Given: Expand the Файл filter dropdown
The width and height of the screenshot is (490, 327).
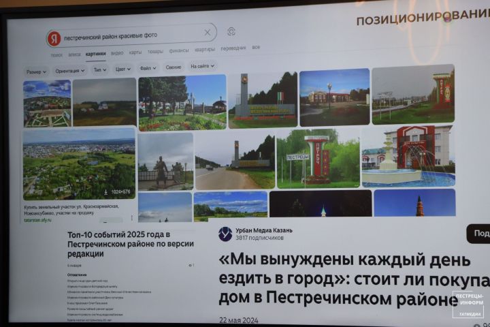Looking at the screenshot, I should click(x=148, y=68).
